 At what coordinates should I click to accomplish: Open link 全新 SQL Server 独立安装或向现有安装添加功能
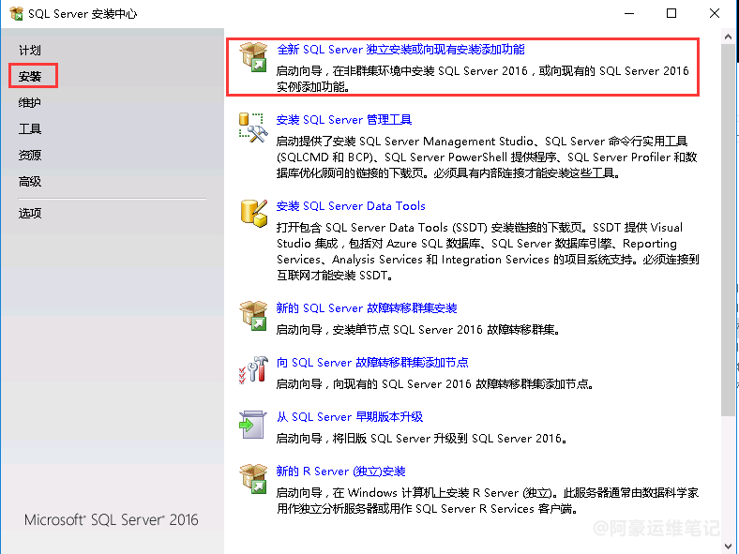400,50
